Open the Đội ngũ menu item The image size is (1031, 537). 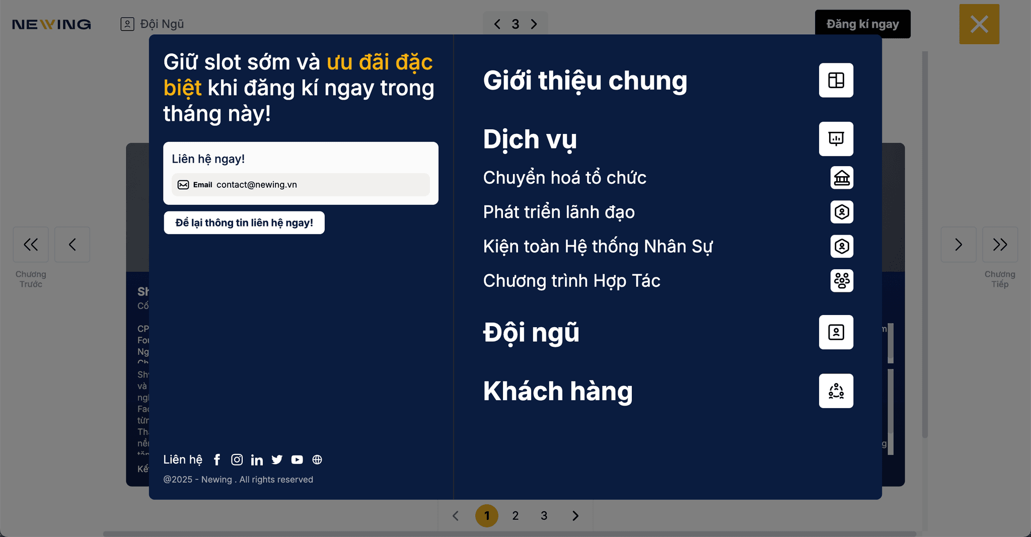(531, 333)
